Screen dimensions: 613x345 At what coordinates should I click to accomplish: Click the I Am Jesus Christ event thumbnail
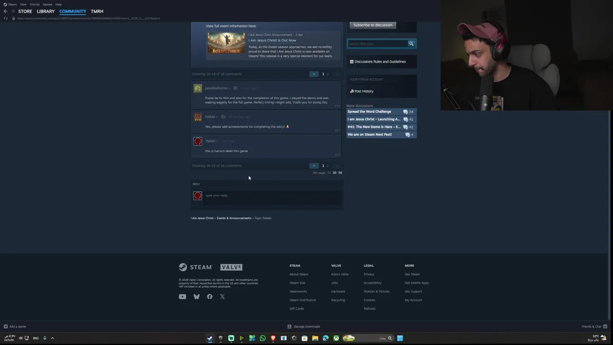pos(227,43)
